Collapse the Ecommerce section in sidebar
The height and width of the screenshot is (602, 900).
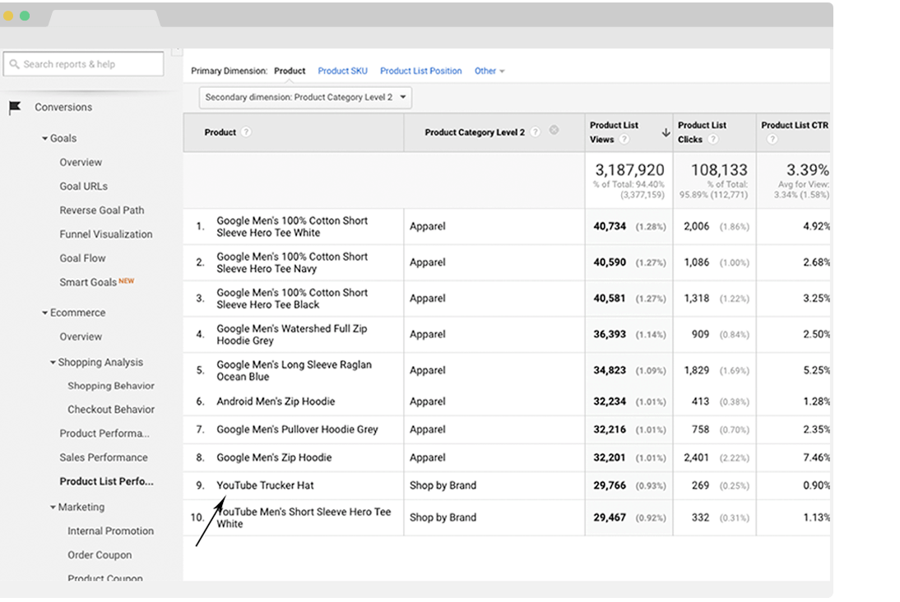coord(45,313)
